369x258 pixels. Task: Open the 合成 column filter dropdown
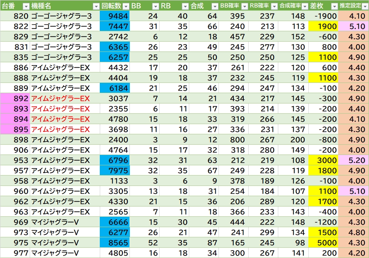(215, 6)
